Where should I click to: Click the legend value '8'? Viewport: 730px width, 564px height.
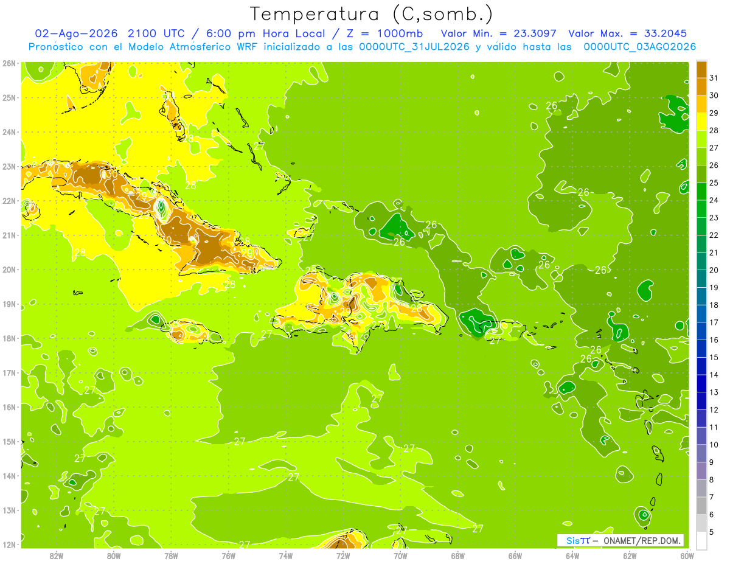click(x=712, y=479)
